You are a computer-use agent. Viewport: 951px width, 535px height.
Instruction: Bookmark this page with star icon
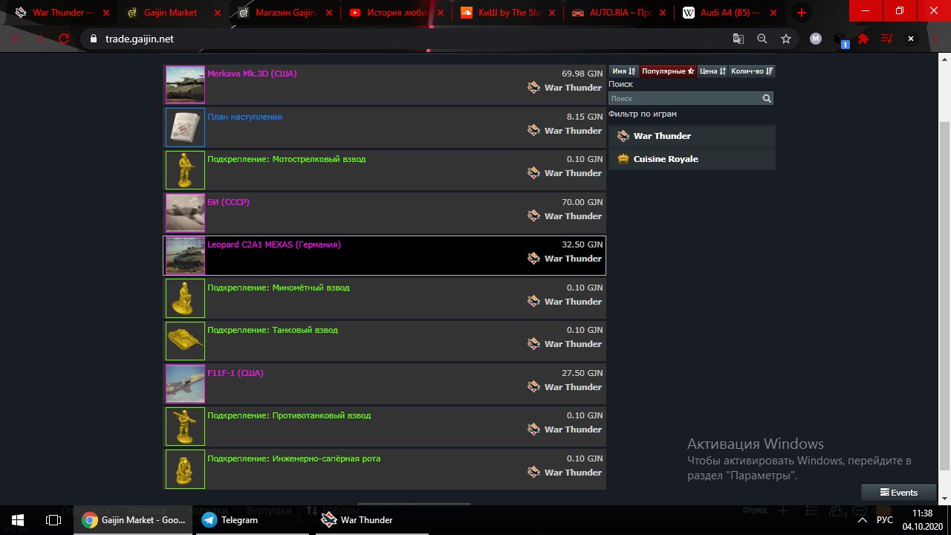pyautogui.click(x=786, y=39)
